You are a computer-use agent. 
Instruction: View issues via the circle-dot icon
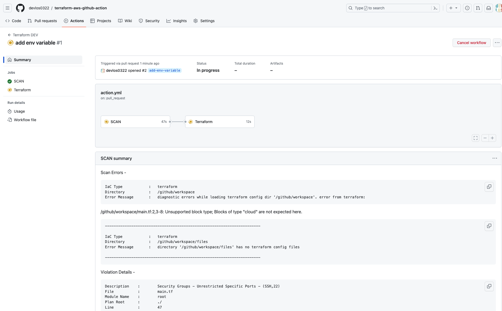coord(467,8)
